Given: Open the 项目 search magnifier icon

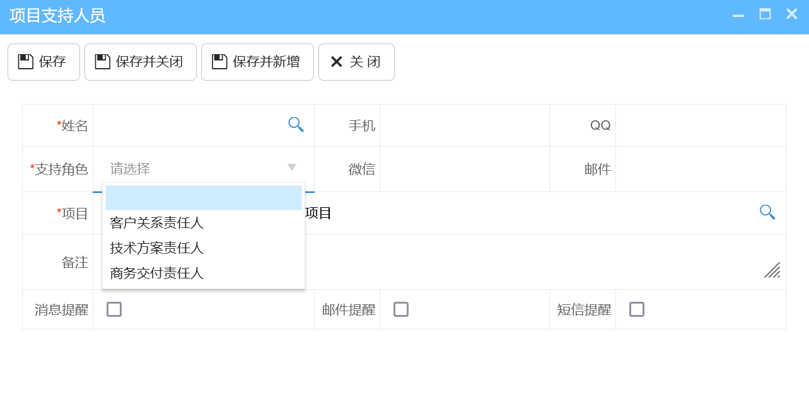Looking at the screenshot, I should pyautogui.click(x=767, y=212).
